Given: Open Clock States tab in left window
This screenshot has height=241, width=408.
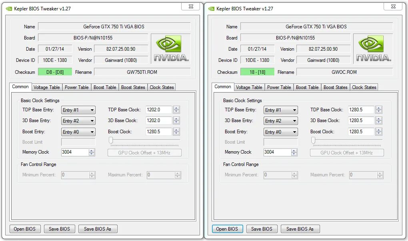Looking at the screenshot, I should [x=162, y=87].
